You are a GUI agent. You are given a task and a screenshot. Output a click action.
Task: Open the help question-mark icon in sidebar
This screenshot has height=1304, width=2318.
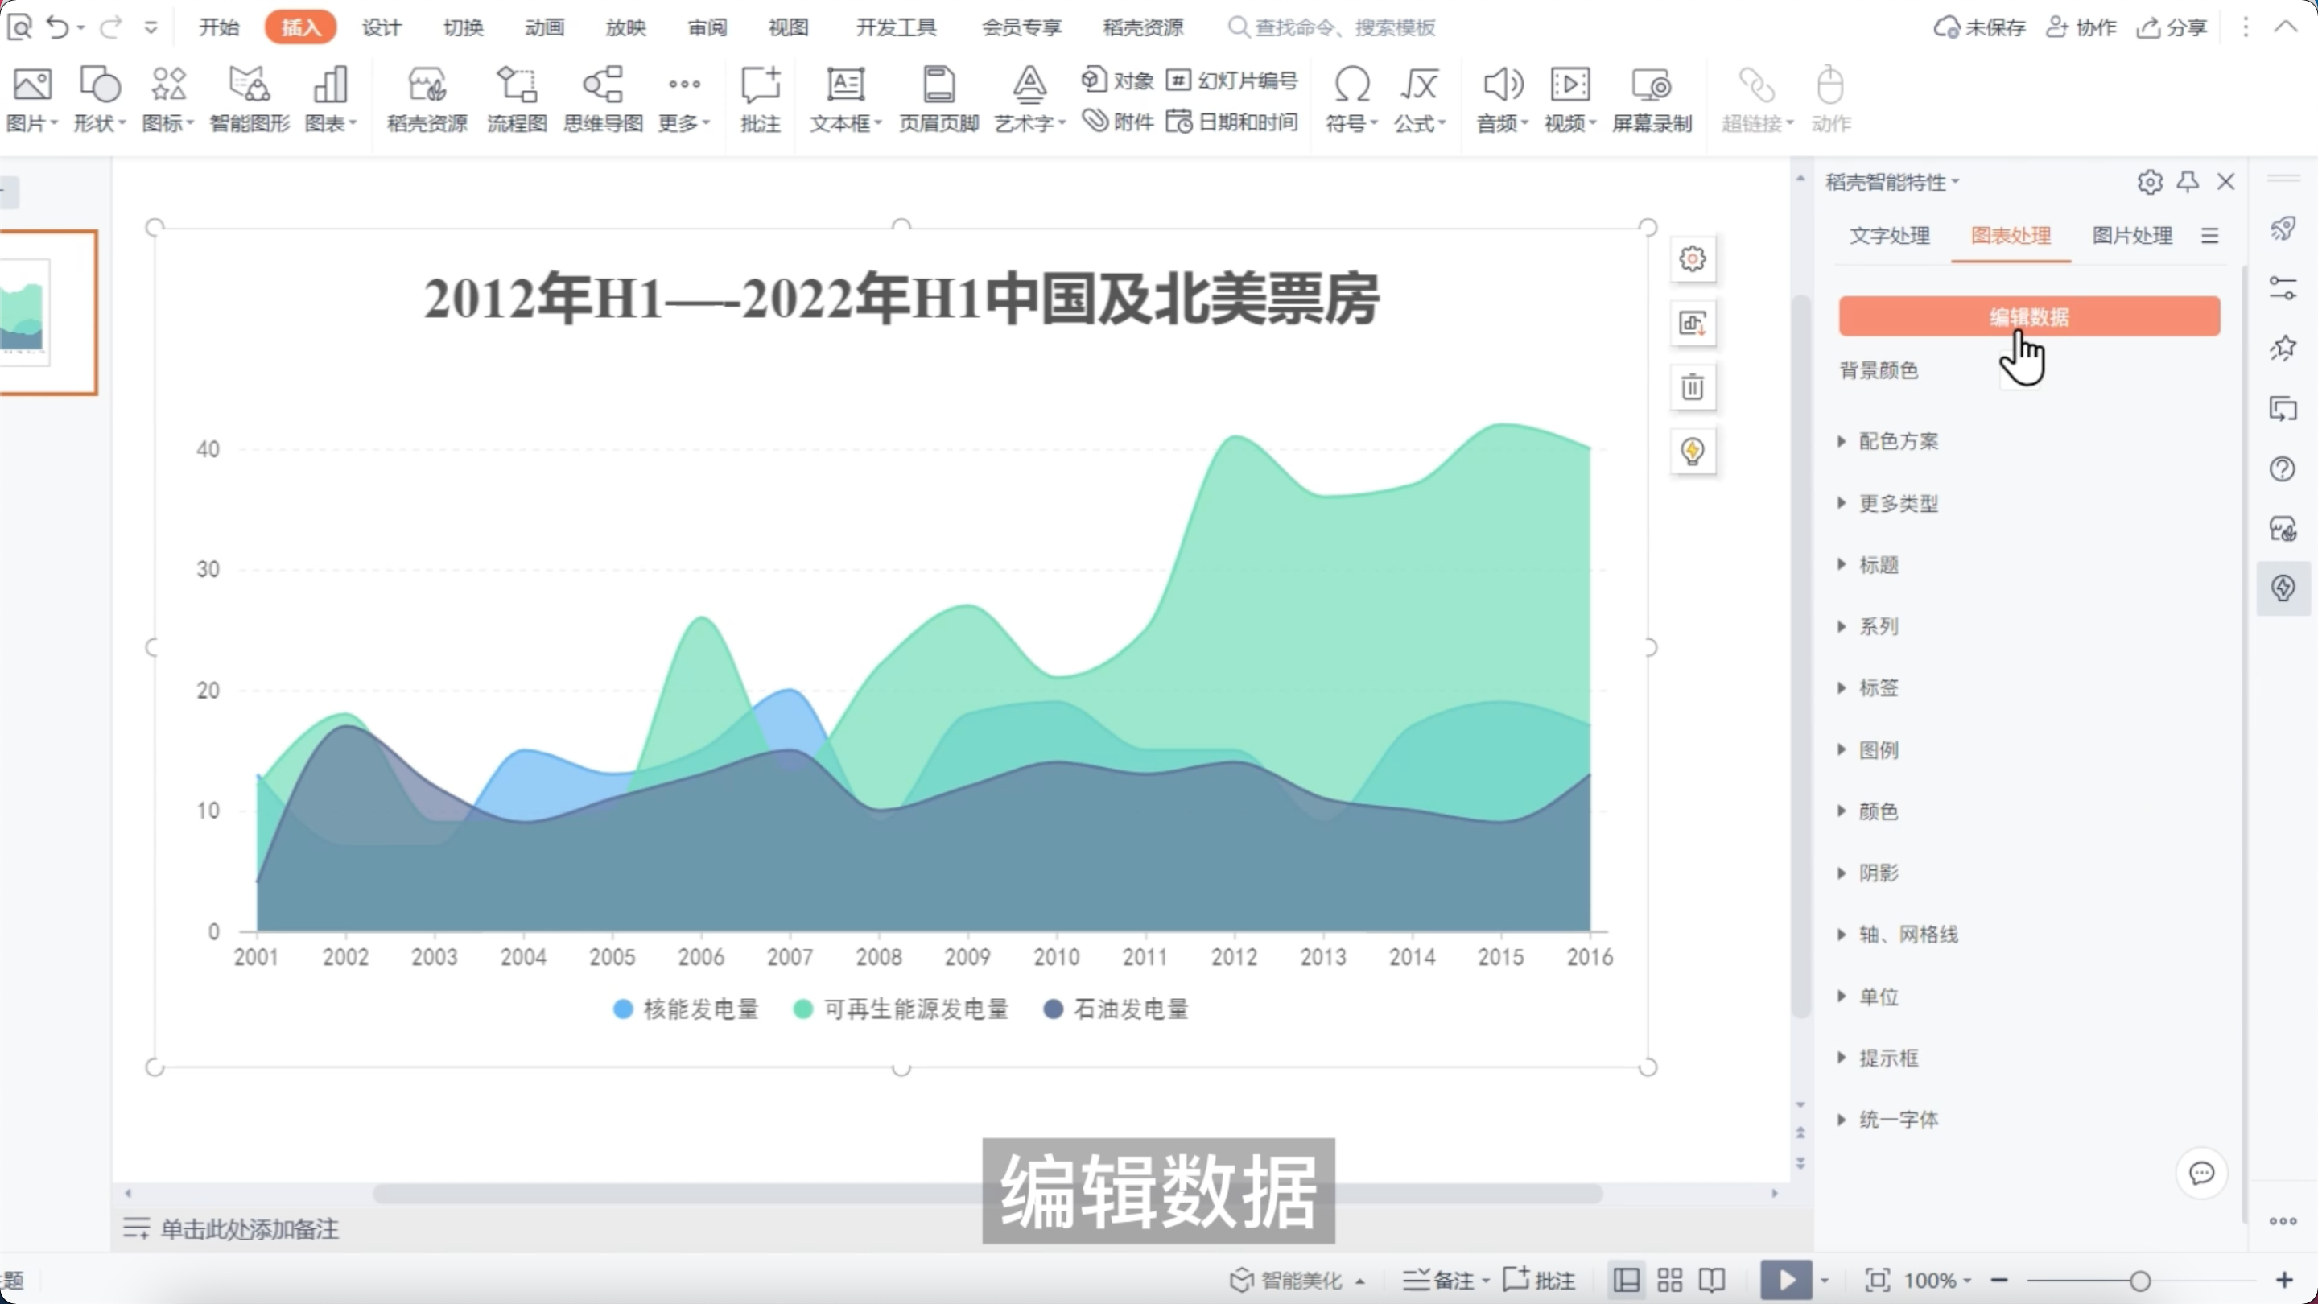coord(2283,468)
